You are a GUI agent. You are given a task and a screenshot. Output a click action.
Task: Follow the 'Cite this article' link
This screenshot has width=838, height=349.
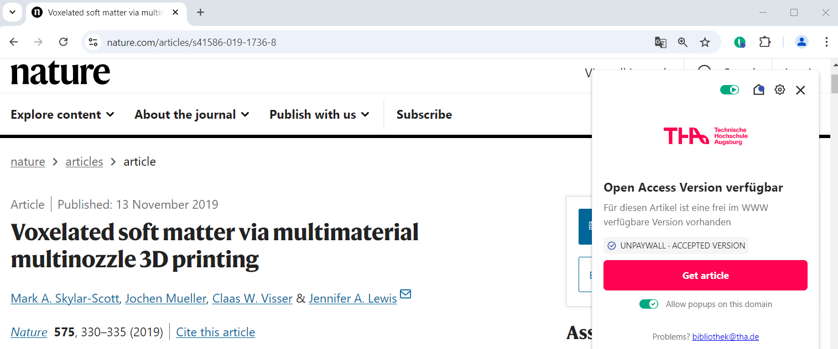pos(215,332)
